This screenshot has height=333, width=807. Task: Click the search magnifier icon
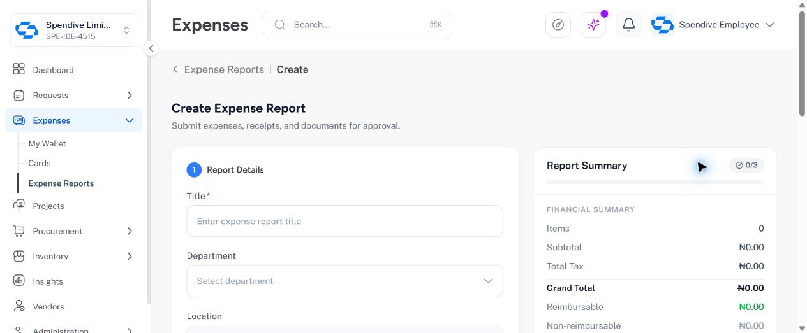coord(279,25)
